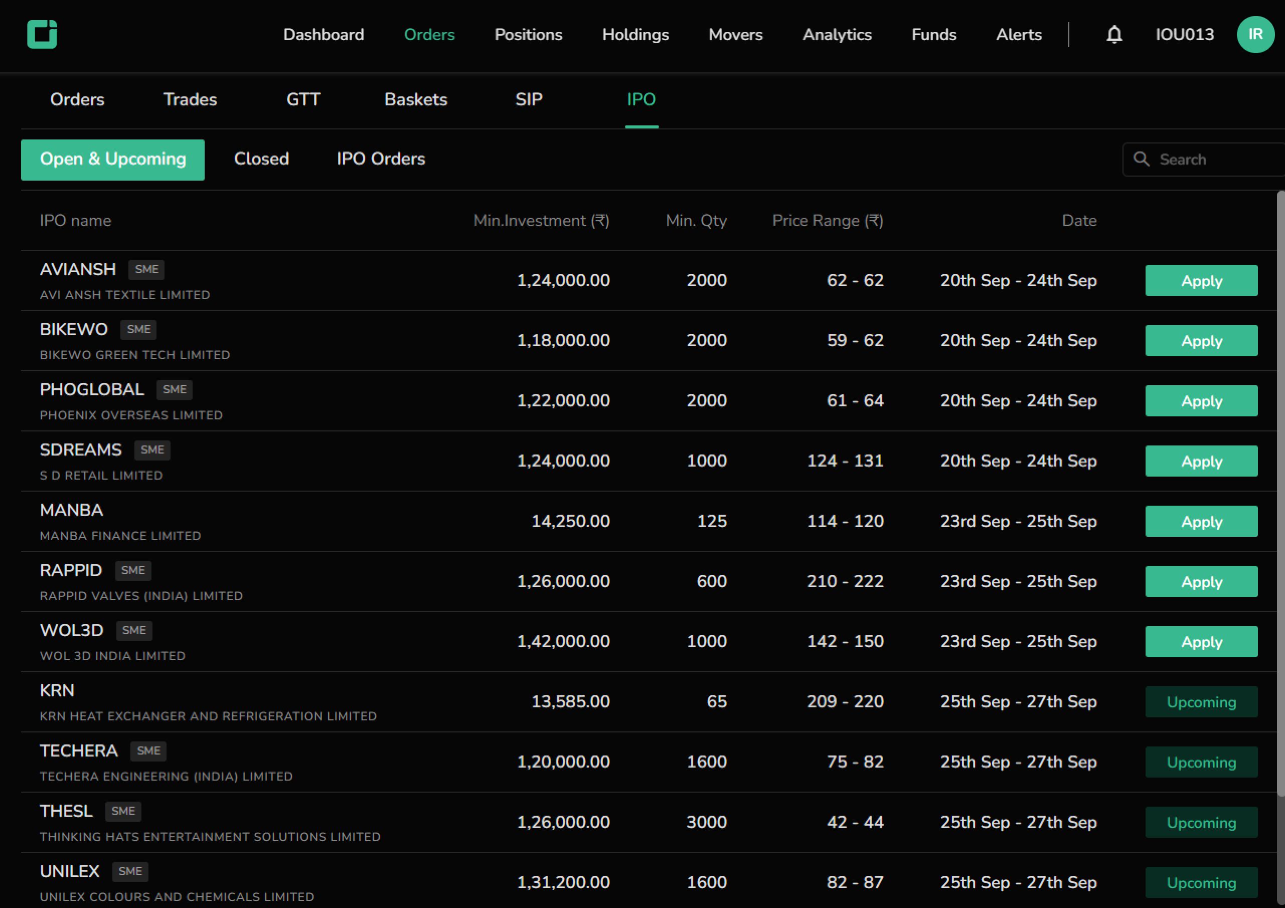Click the Price Range column header
Screen dimensions: 1285x908
pos(827,221)
